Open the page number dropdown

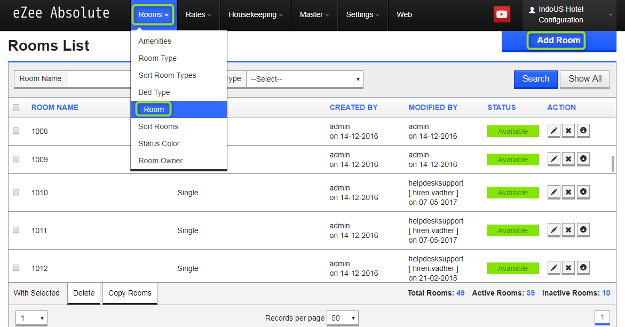coord(31,318)
